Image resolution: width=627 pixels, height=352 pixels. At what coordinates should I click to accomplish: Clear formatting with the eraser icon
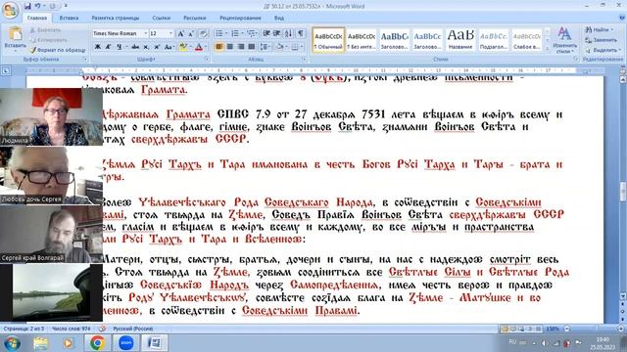coord(203,34)
